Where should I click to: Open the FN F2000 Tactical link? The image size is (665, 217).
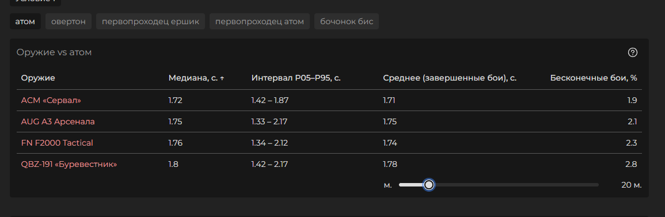[x=57, y=143]
